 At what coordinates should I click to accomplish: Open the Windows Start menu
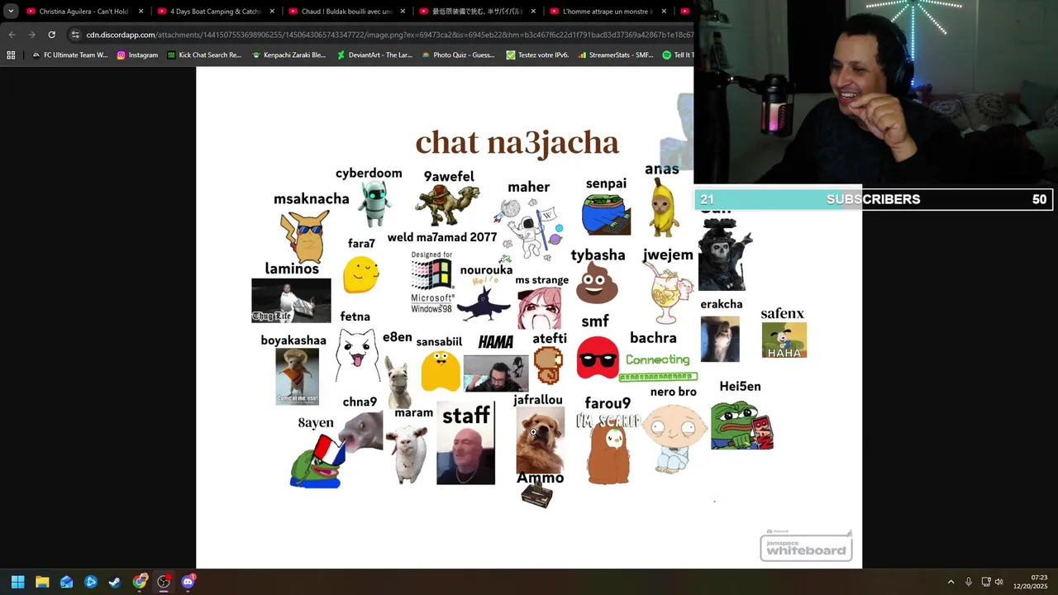(17, 582)
